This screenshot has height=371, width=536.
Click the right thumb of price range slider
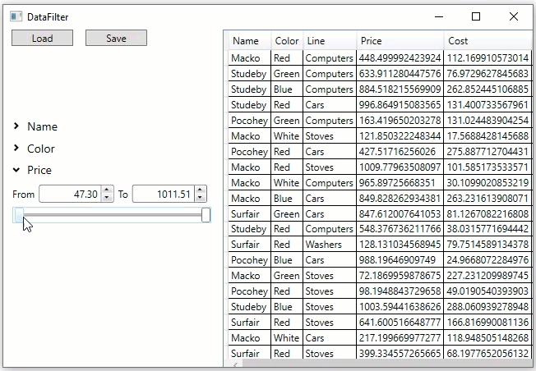206,215
